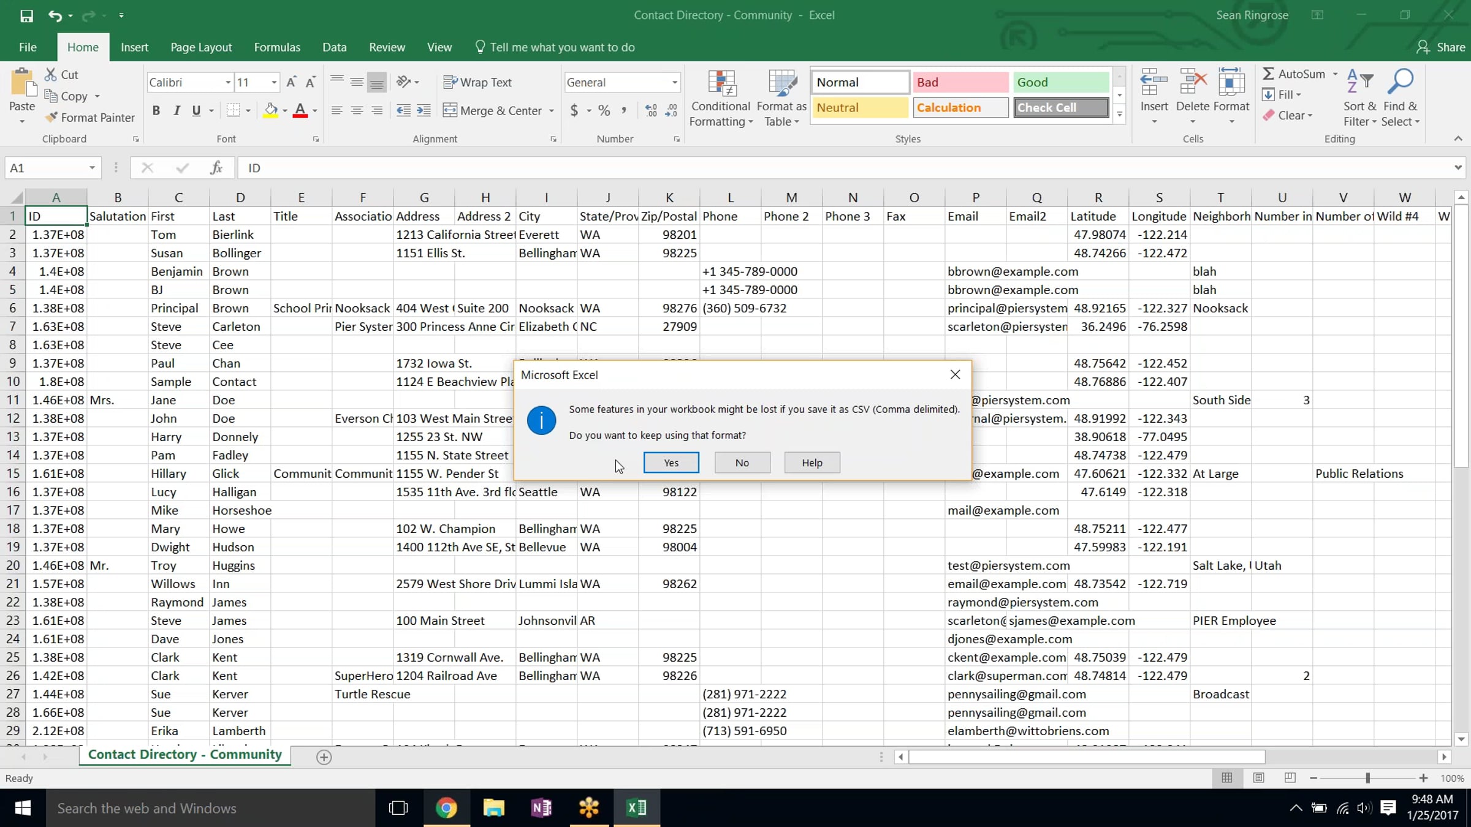Click the Increase Decimal icon
Viewport: 1471px width, 827px height.
(651, 110)
